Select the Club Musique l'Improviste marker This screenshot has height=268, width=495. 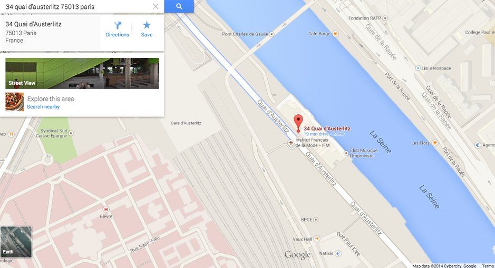pyautogui.click(x=346, y=153)
